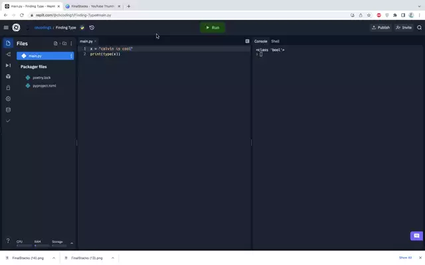Expand options for FinalStacks (14).png download
The width and height of the screenshot is (425, 265).
[54, 258]
